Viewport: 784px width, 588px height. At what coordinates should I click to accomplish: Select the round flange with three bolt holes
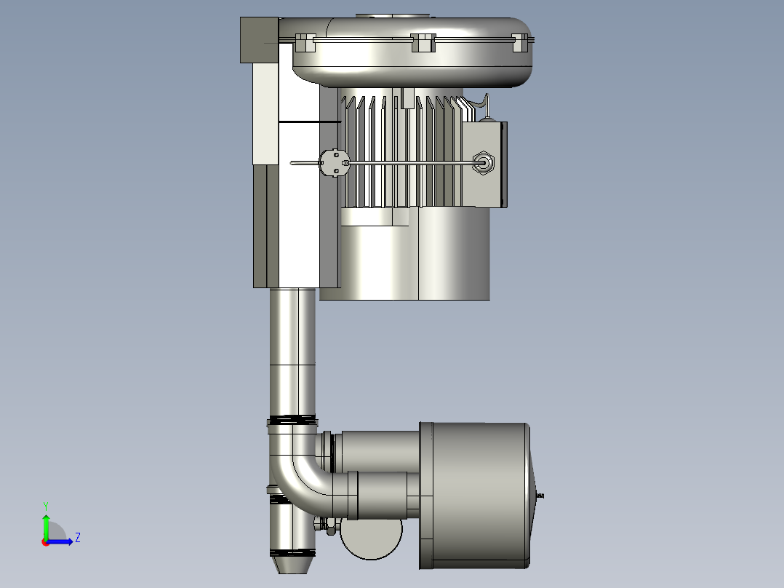pos(334,163)
